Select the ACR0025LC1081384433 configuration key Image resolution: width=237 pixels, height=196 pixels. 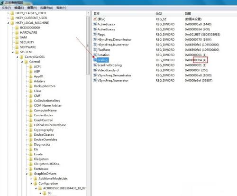pyautogui.click(x=64, y=188)
